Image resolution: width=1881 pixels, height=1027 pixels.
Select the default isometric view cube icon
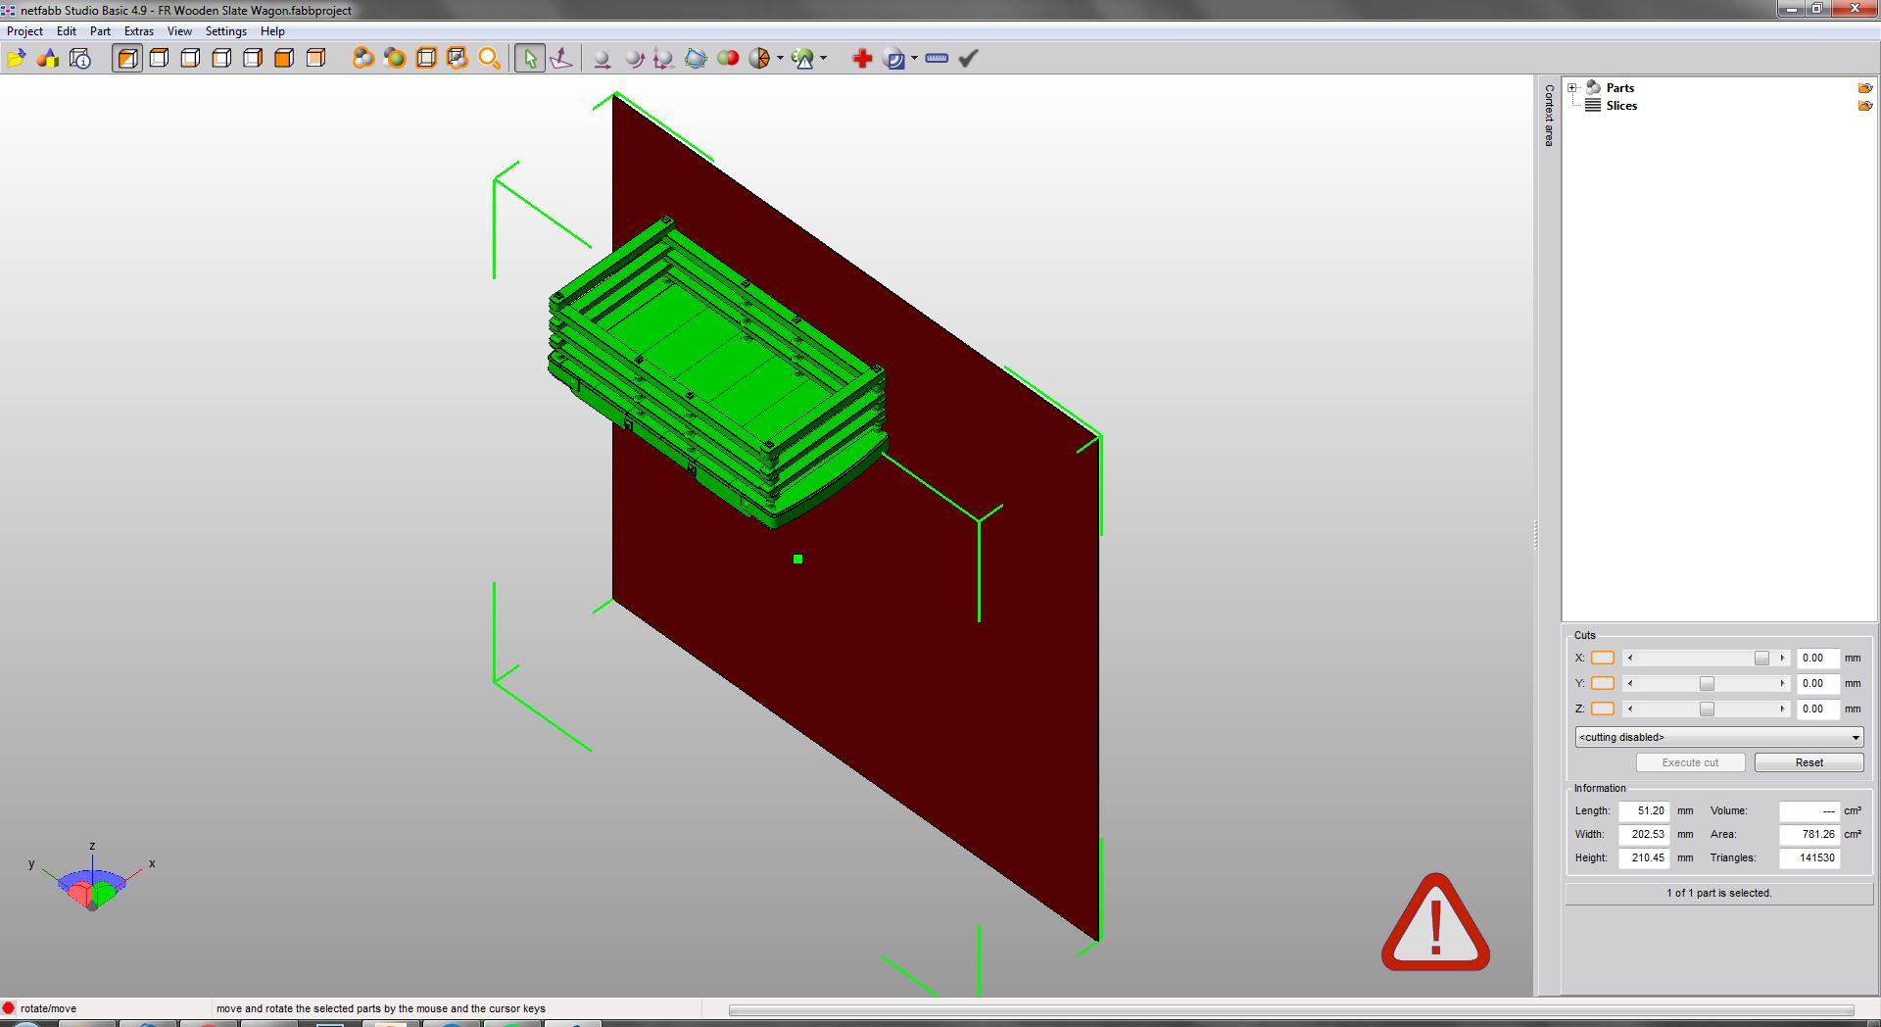[127, 58]
